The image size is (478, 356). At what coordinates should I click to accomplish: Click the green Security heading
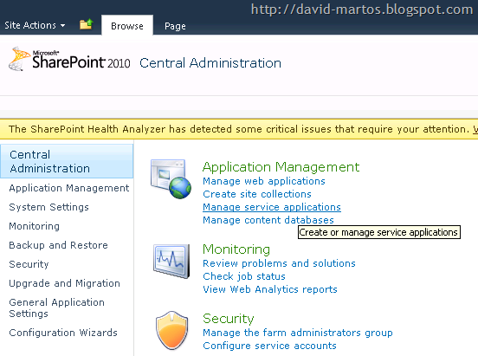229,319
